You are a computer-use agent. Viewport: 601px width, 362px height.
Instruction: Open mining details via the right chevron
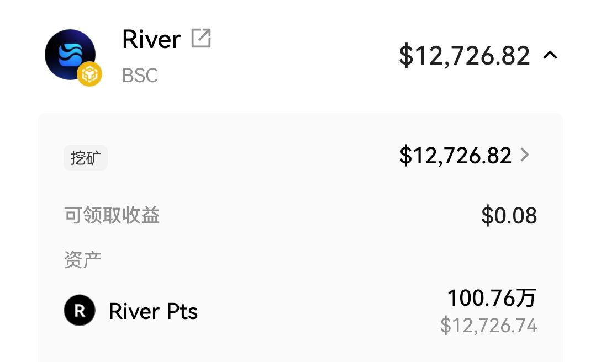coord(525,156)
